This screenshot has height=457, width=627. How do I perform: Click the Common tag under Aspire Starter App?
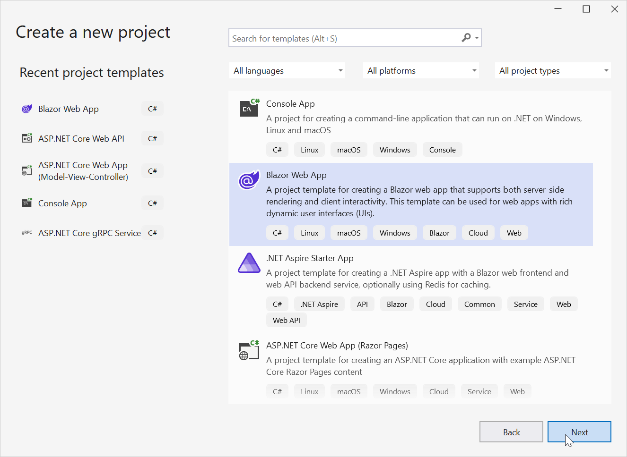(x=479, y=304)
